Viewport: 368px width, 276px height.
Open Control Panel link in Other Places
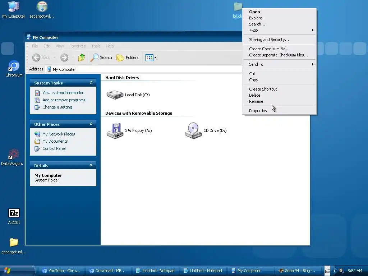click(x=54, y=148)
